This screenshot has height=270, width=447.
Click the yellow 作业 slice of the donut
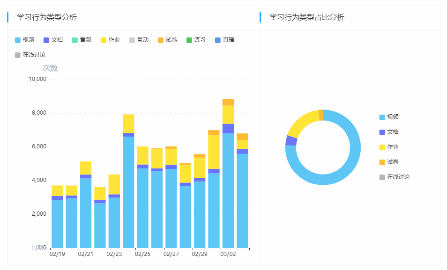(x=305, y=116)
